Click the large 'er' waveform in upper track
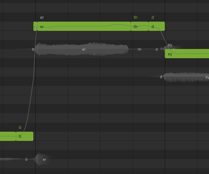 point(82,49)
